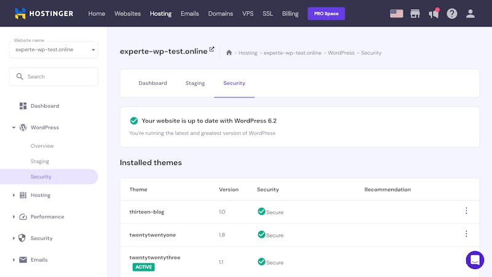The image size is (492, 277).
Task: Select highlighted Security under WordPress sidebar
Action: coord(49,177)
